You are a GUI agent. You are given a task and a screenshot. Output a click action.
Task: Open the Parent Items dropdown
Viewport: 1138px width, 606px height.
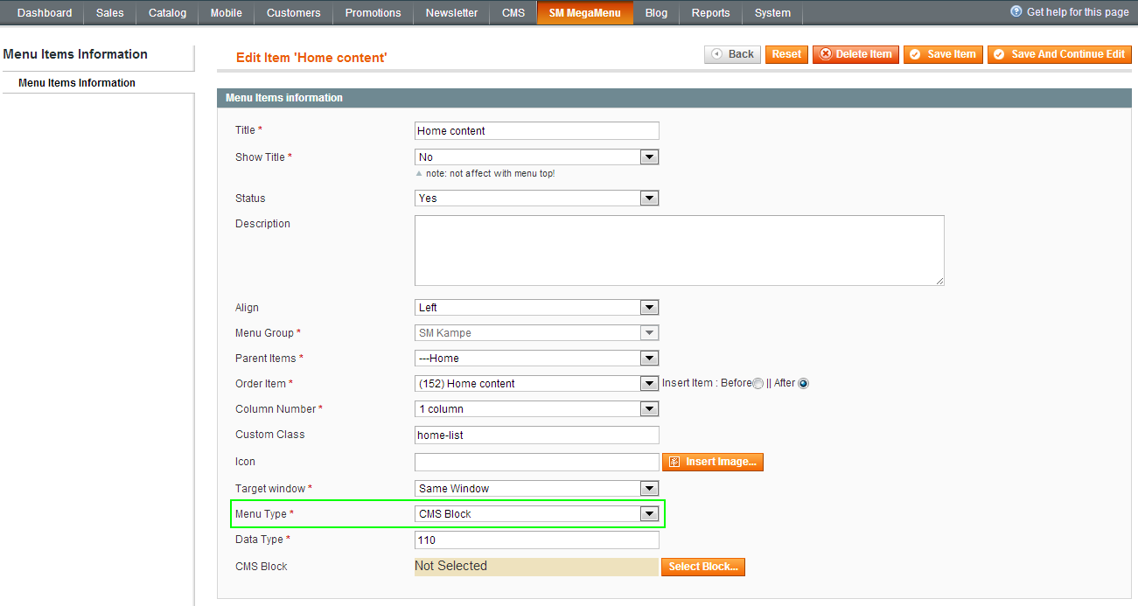click(x=537, y=359)
